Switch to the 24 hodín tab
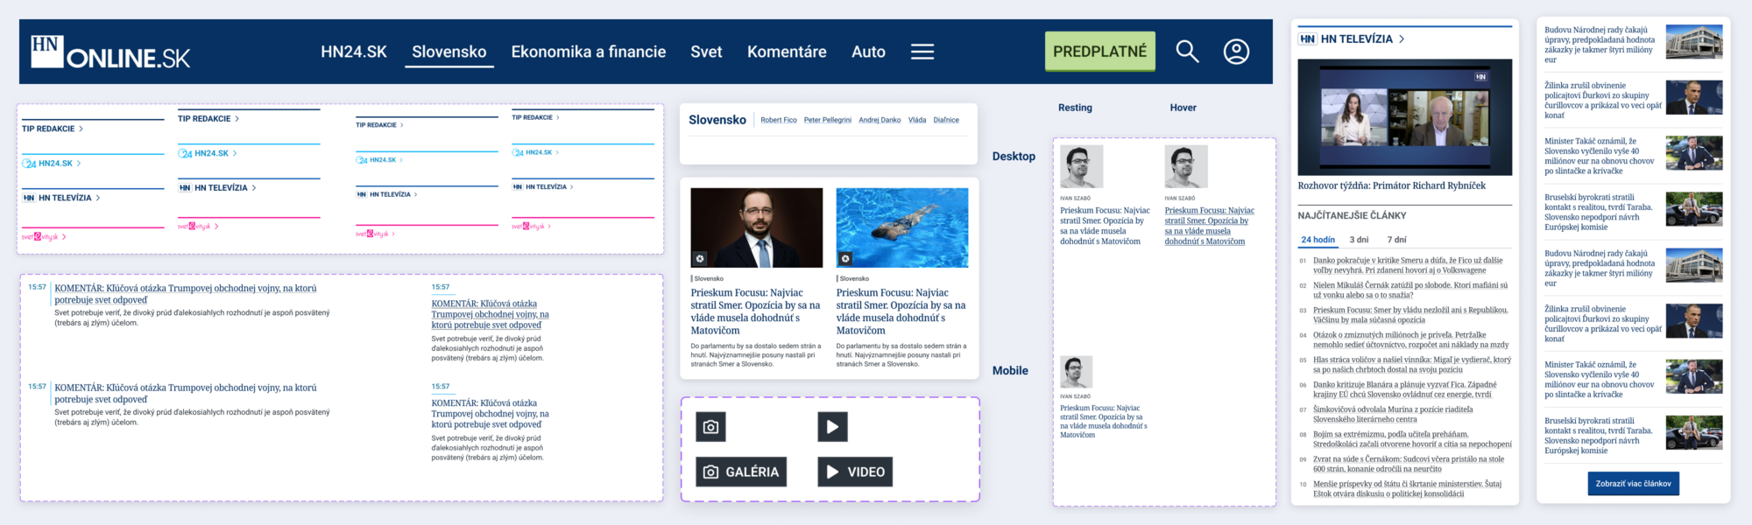Screen dimensions: 1752x525 click(1318, 240)
